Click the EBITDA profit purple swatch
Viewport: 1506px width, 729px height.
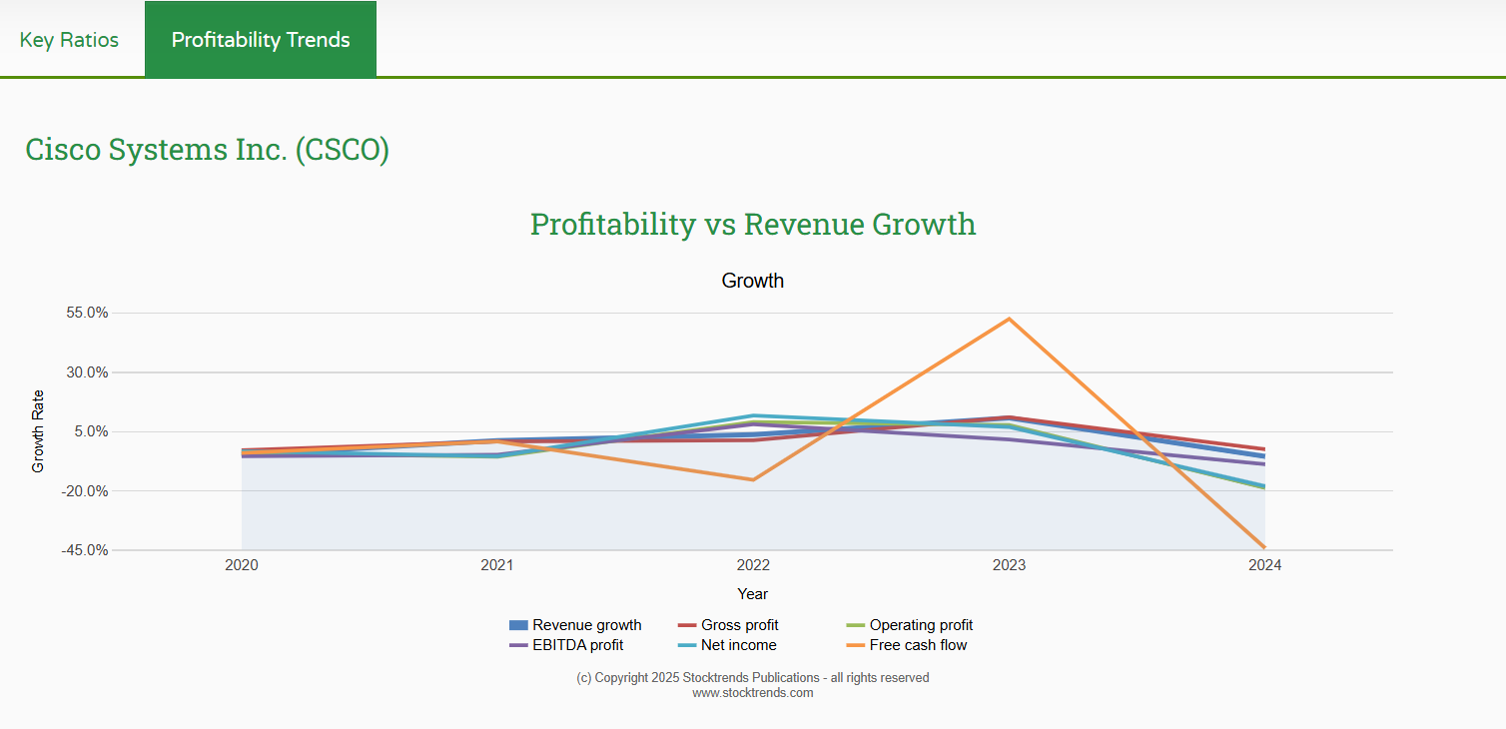518,645
